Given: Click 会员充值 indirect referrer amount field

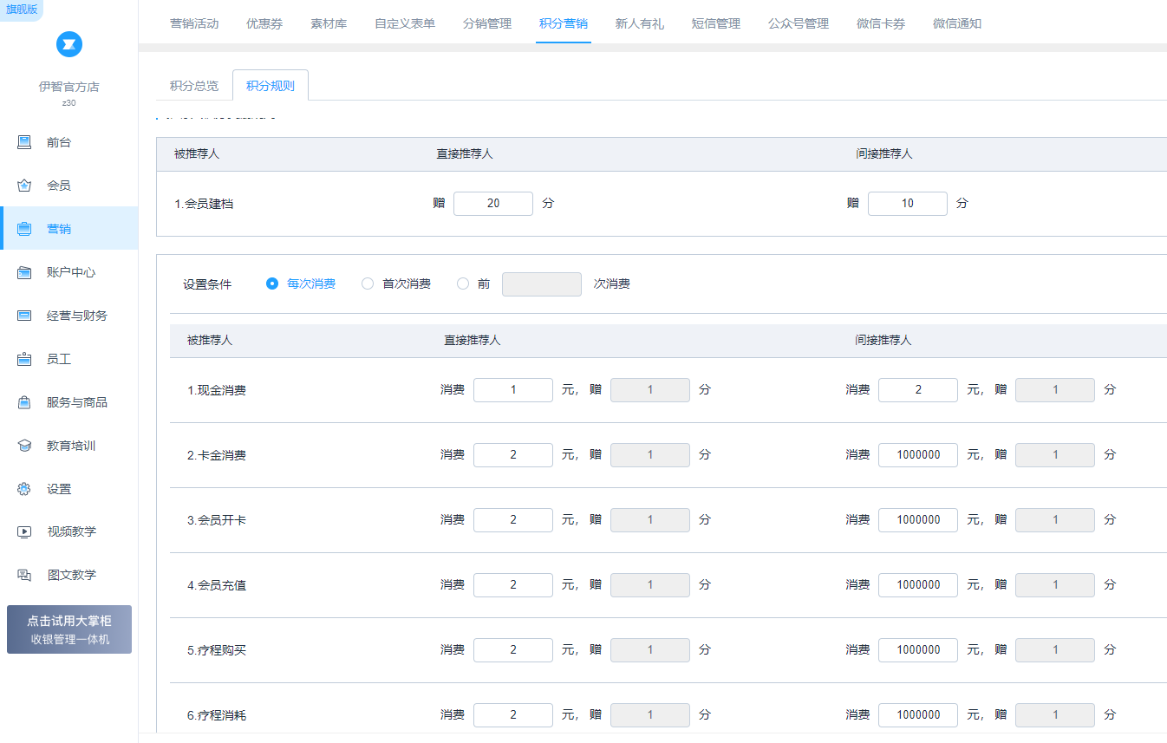Looking at the screenshot, I should [x=918, y=585].
